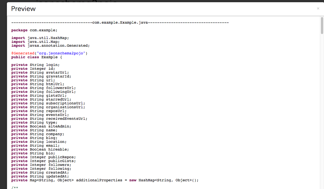Click the 'private Integer following;' line
The image size is (324, 189).
click(x=41, y=169)
